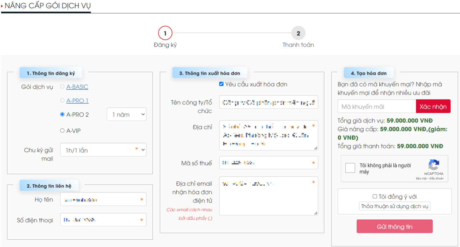
Task: Click the red comma-separated emails hint text
Action: tap(189, 214)
